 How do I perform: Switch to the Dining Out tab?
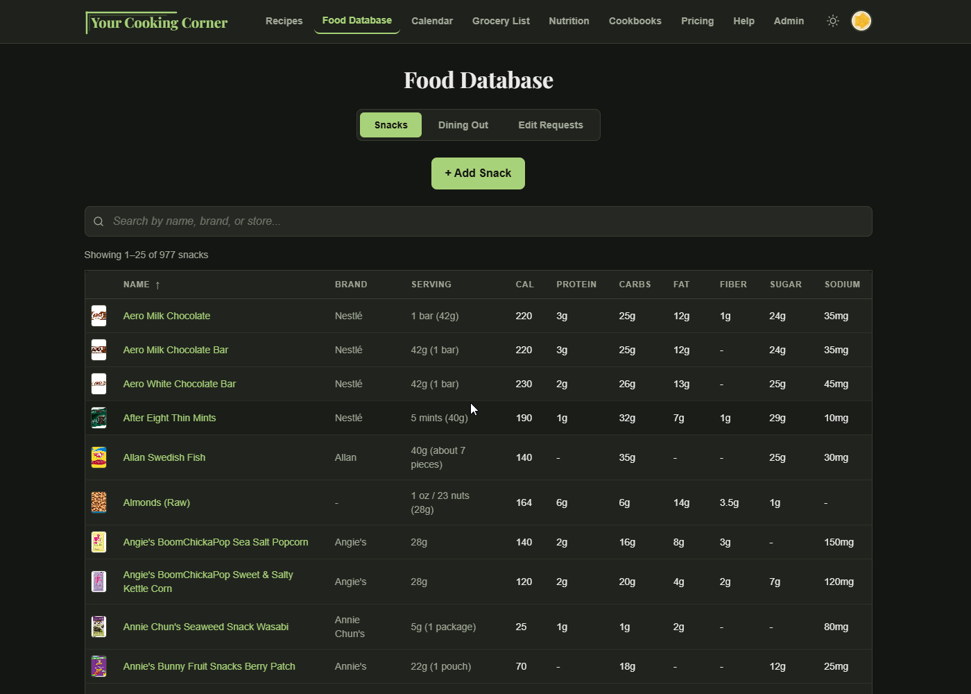[x=463, y=125]
